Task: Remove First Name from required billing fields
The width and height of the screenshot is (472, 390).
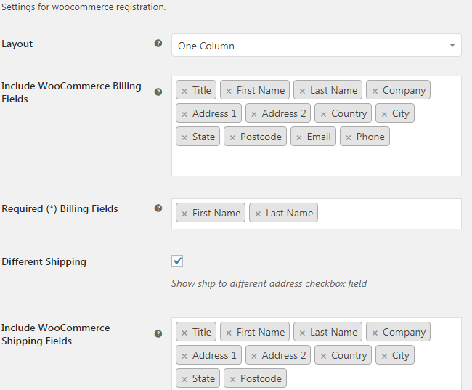Action: pos(184,214)
